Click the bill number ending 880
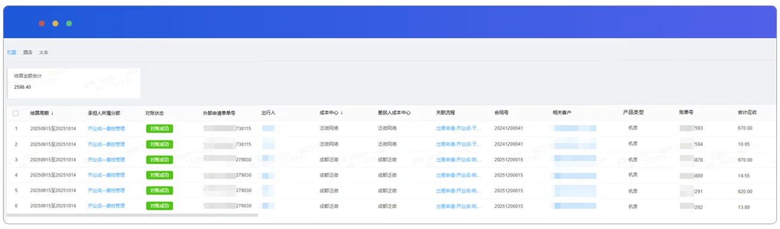Viewport: 780px width, 229px height. pyautogui.click(x=691, y=175)
